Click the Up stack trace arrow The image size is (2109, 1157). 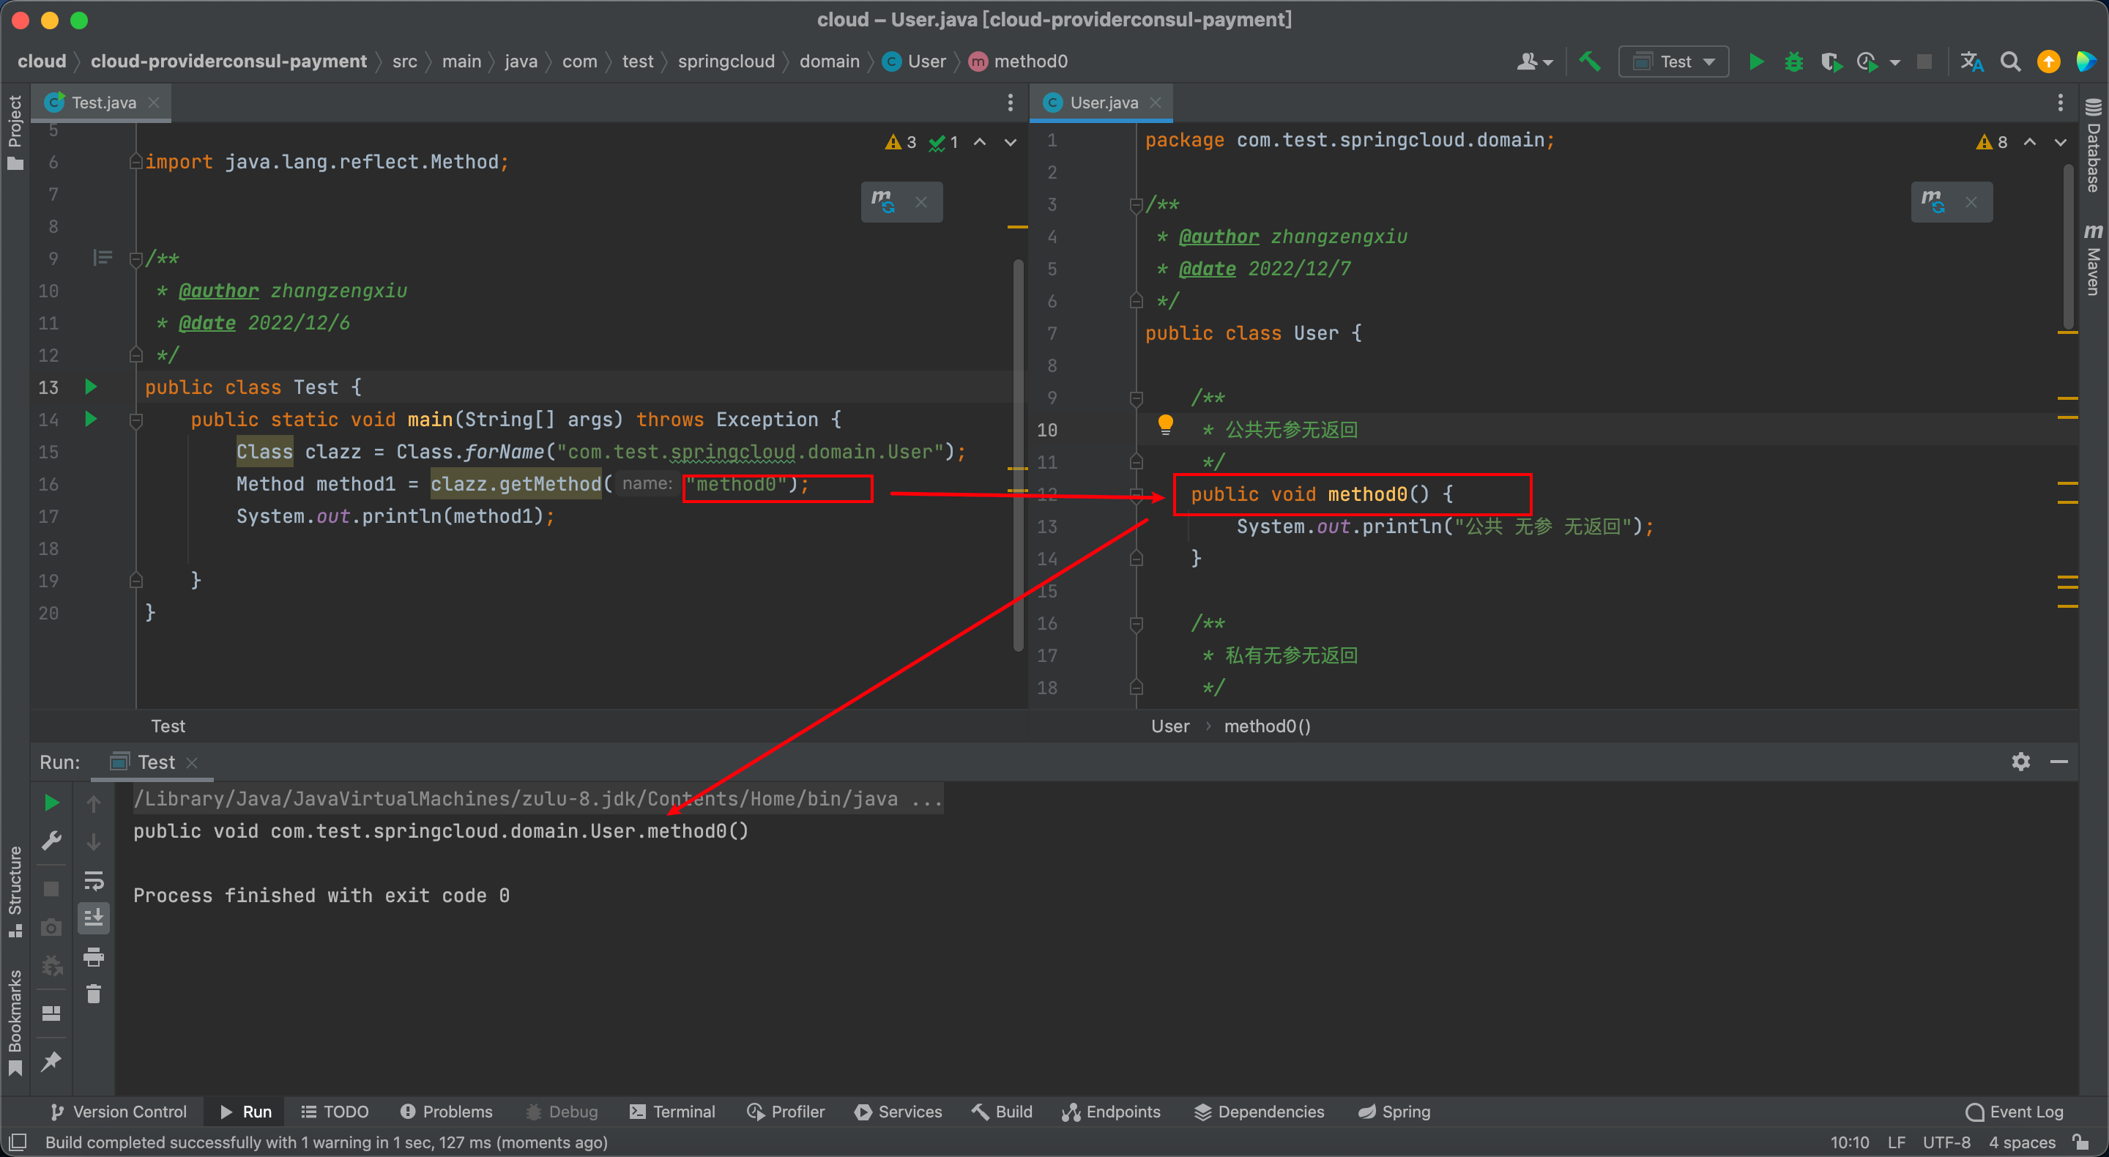[x=93, y=803]
